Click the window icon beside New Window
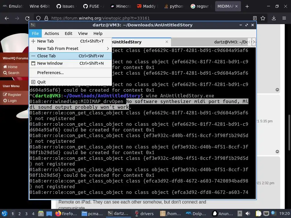Image resolution: width=291 pixels, height=218 pixels. click(x=33, y=63)
